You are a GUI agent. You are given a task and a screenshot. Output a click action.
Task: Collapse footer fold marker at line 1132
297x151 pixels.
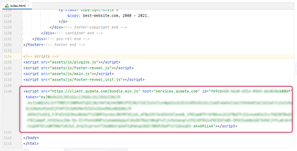pos(22,45)
